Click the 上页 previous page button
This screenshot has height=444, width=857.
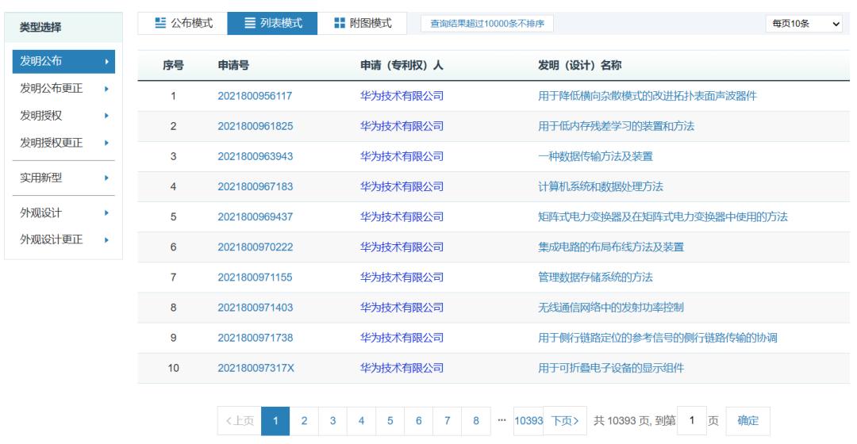240,420
